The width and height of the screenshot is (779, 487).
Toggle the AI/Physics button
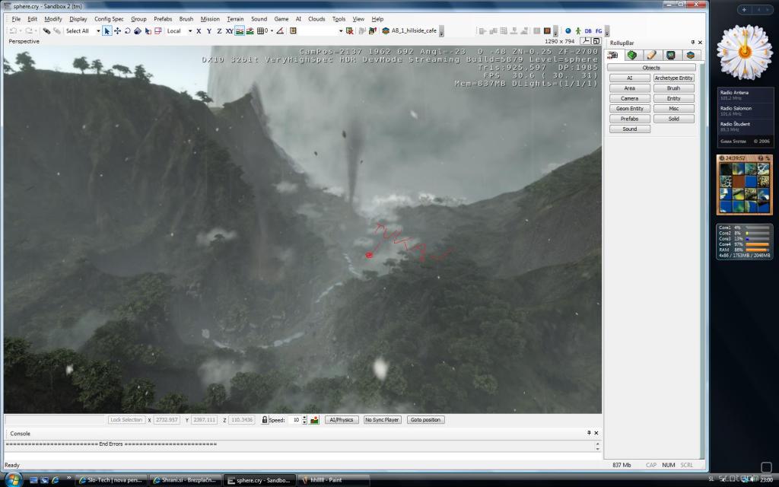pos(342,420)
